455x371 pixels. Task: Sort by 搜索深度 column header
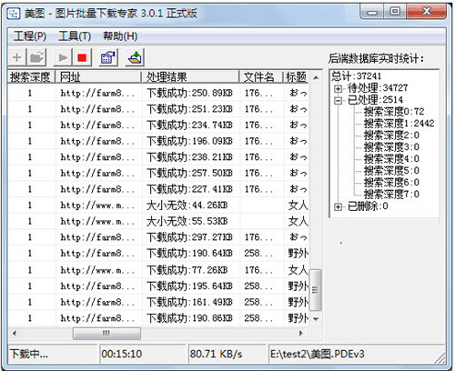[x=31, y=77]
